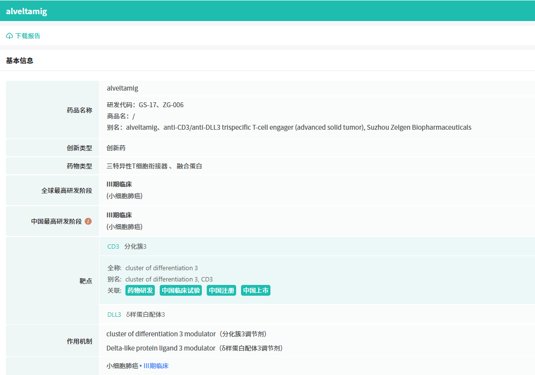Click the info icon beside 中国最高研发阶段
The image size is (535, 375).
pos(88,221)
